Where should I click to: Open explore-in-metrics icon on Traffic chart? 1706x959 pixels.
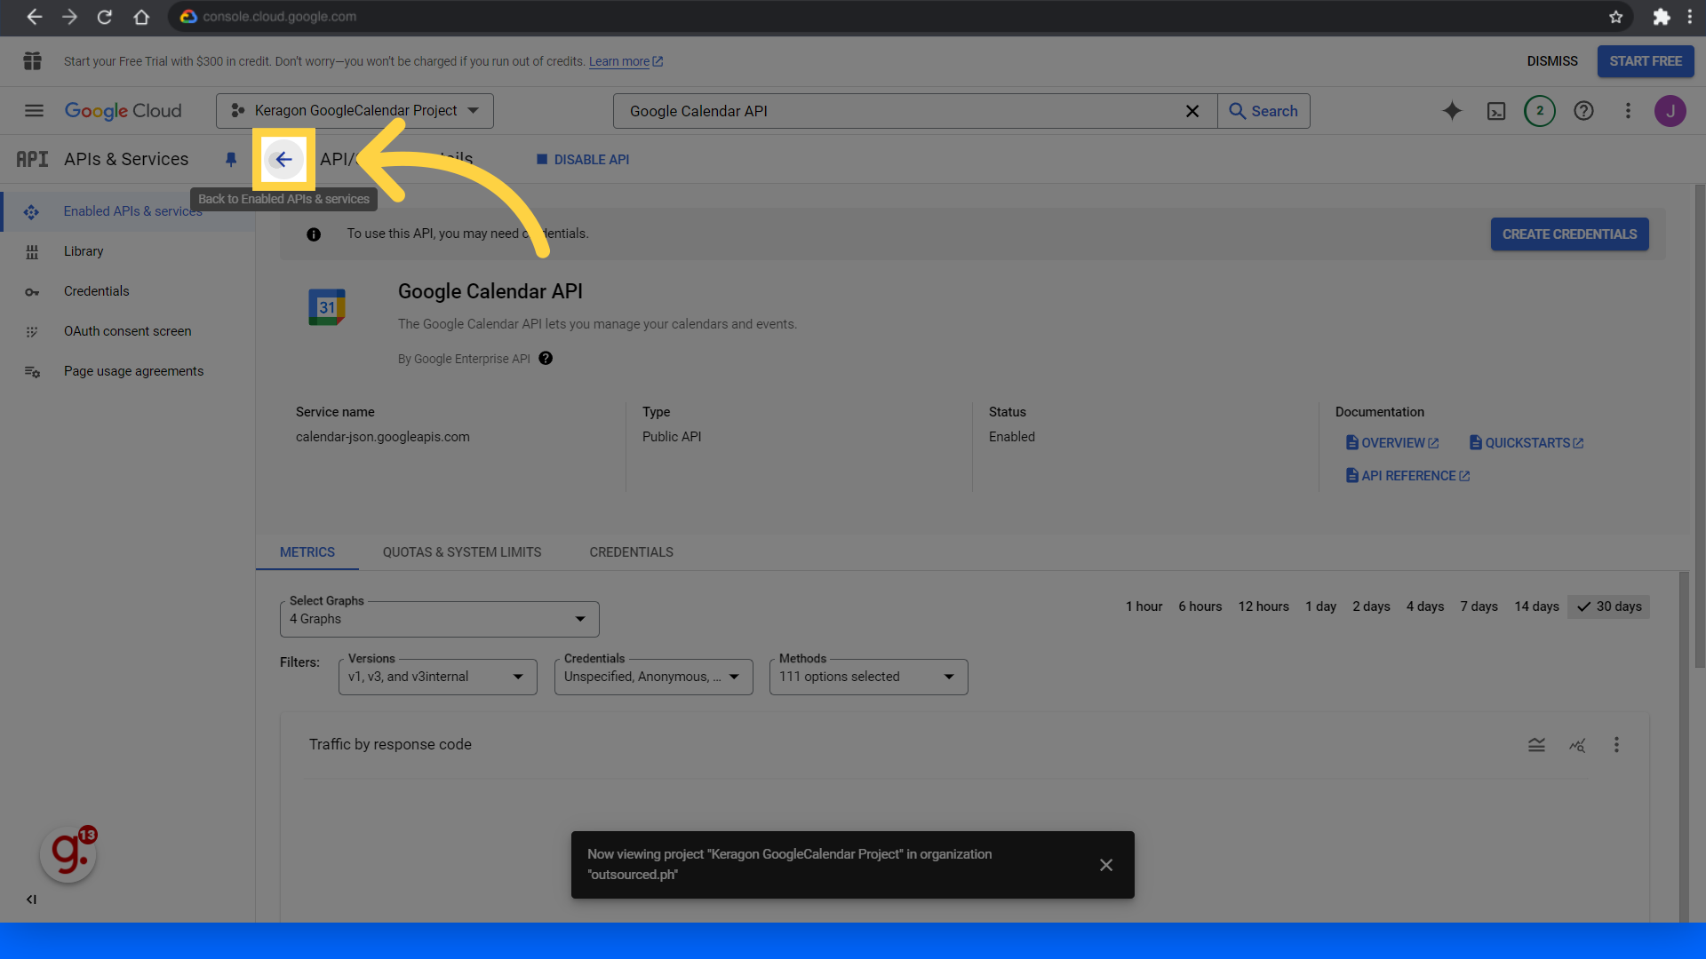pos(1577,745)
